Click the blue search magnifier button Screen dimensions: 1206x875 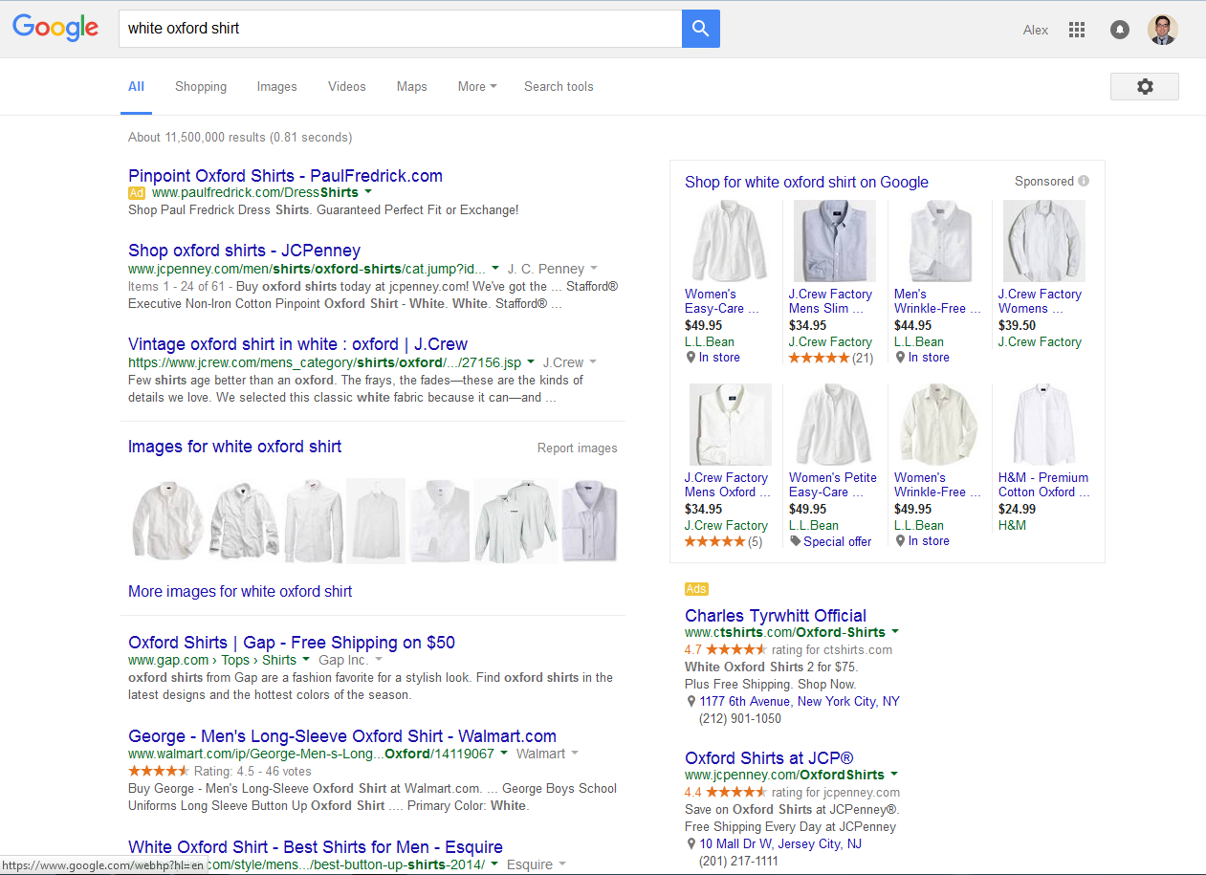[x=700, y=29]
